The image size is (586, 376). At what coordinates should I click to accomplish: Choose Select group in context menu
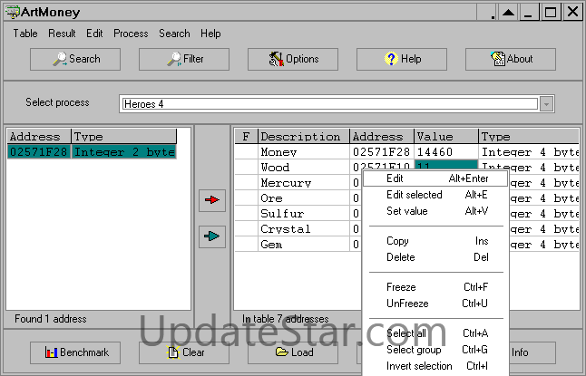435,350
